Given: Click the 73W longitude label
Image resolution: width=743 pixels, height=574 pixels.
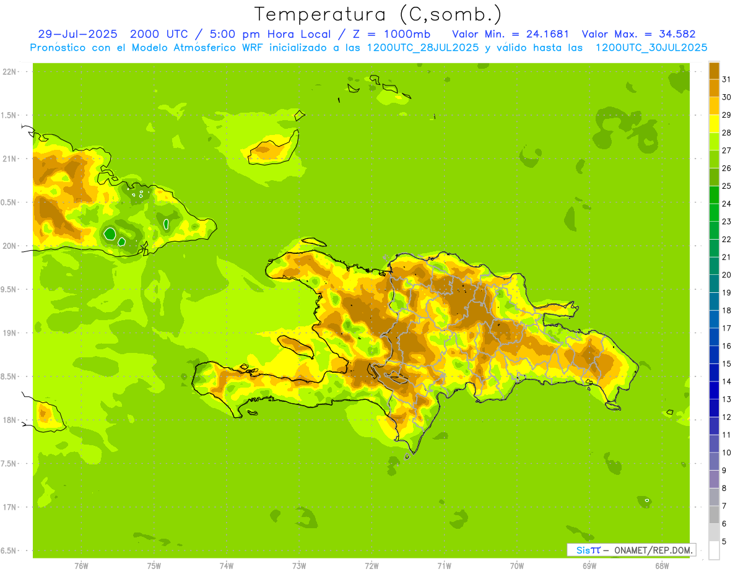Looking at the screenshot, I should point(299,566).
